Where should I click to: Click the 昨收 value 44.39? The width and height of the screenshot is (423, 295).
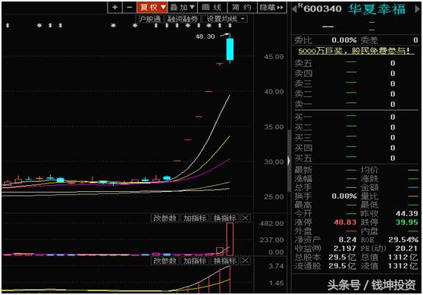[x=407, y=214]
